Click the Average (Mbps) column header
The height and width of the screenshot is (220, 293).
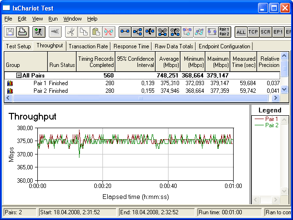click(x=168, y=62)
